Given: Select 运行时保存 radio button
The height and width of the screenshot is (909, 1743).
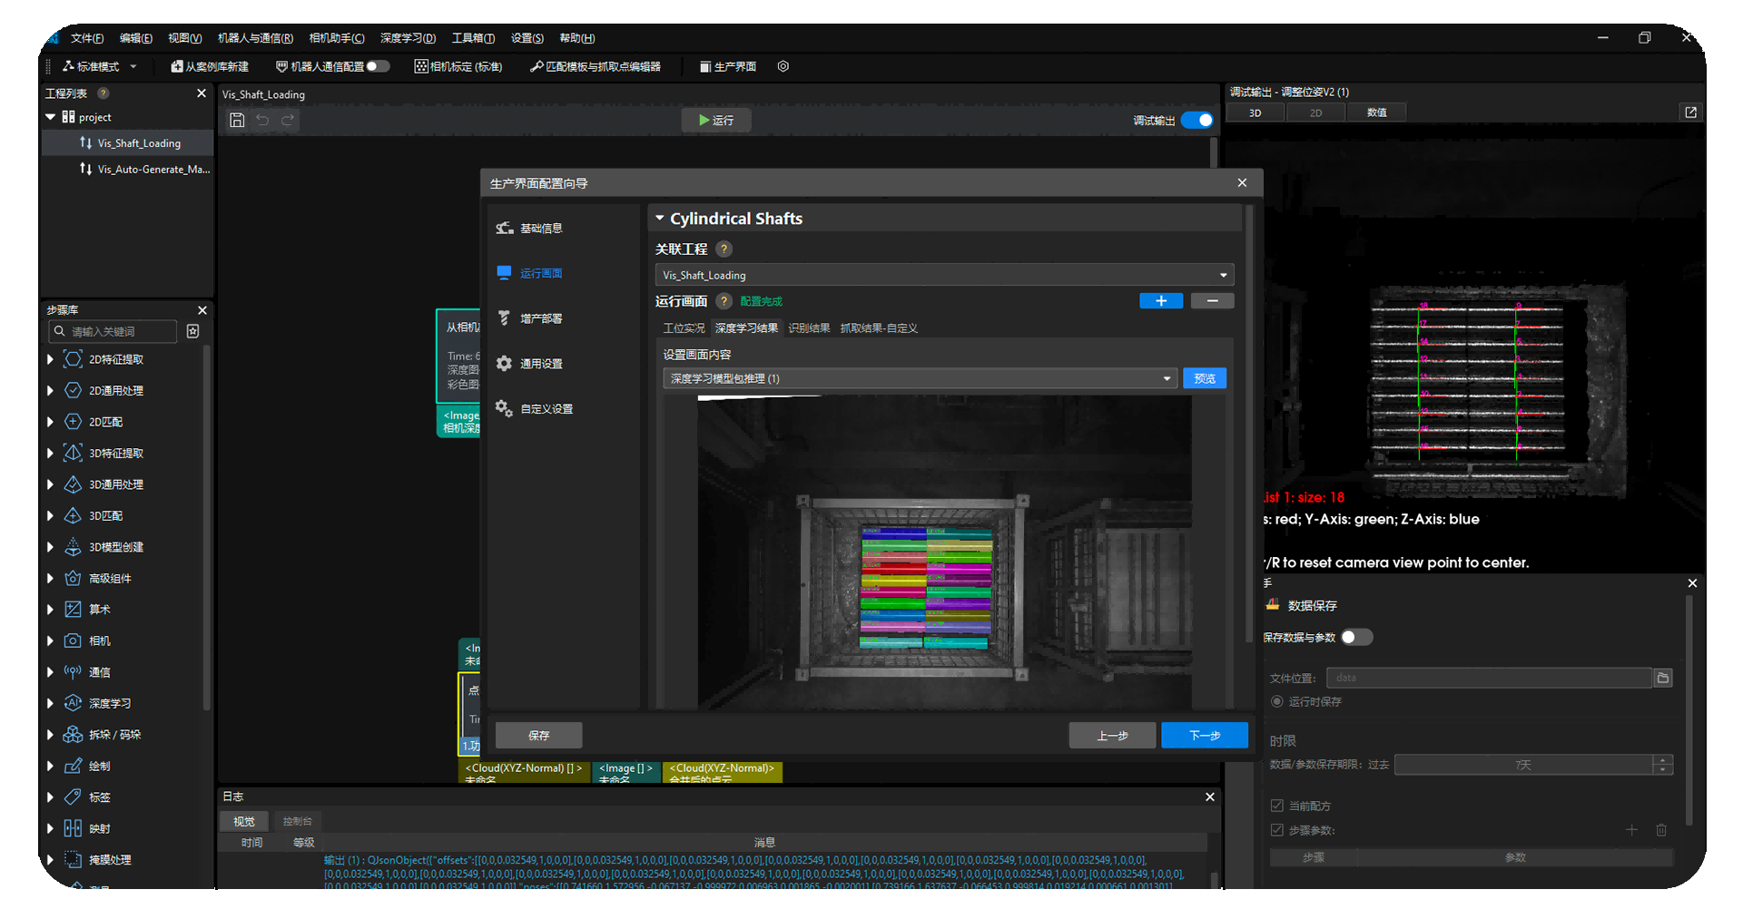Looking at the screenshot, I should [x=1277, y=701].
